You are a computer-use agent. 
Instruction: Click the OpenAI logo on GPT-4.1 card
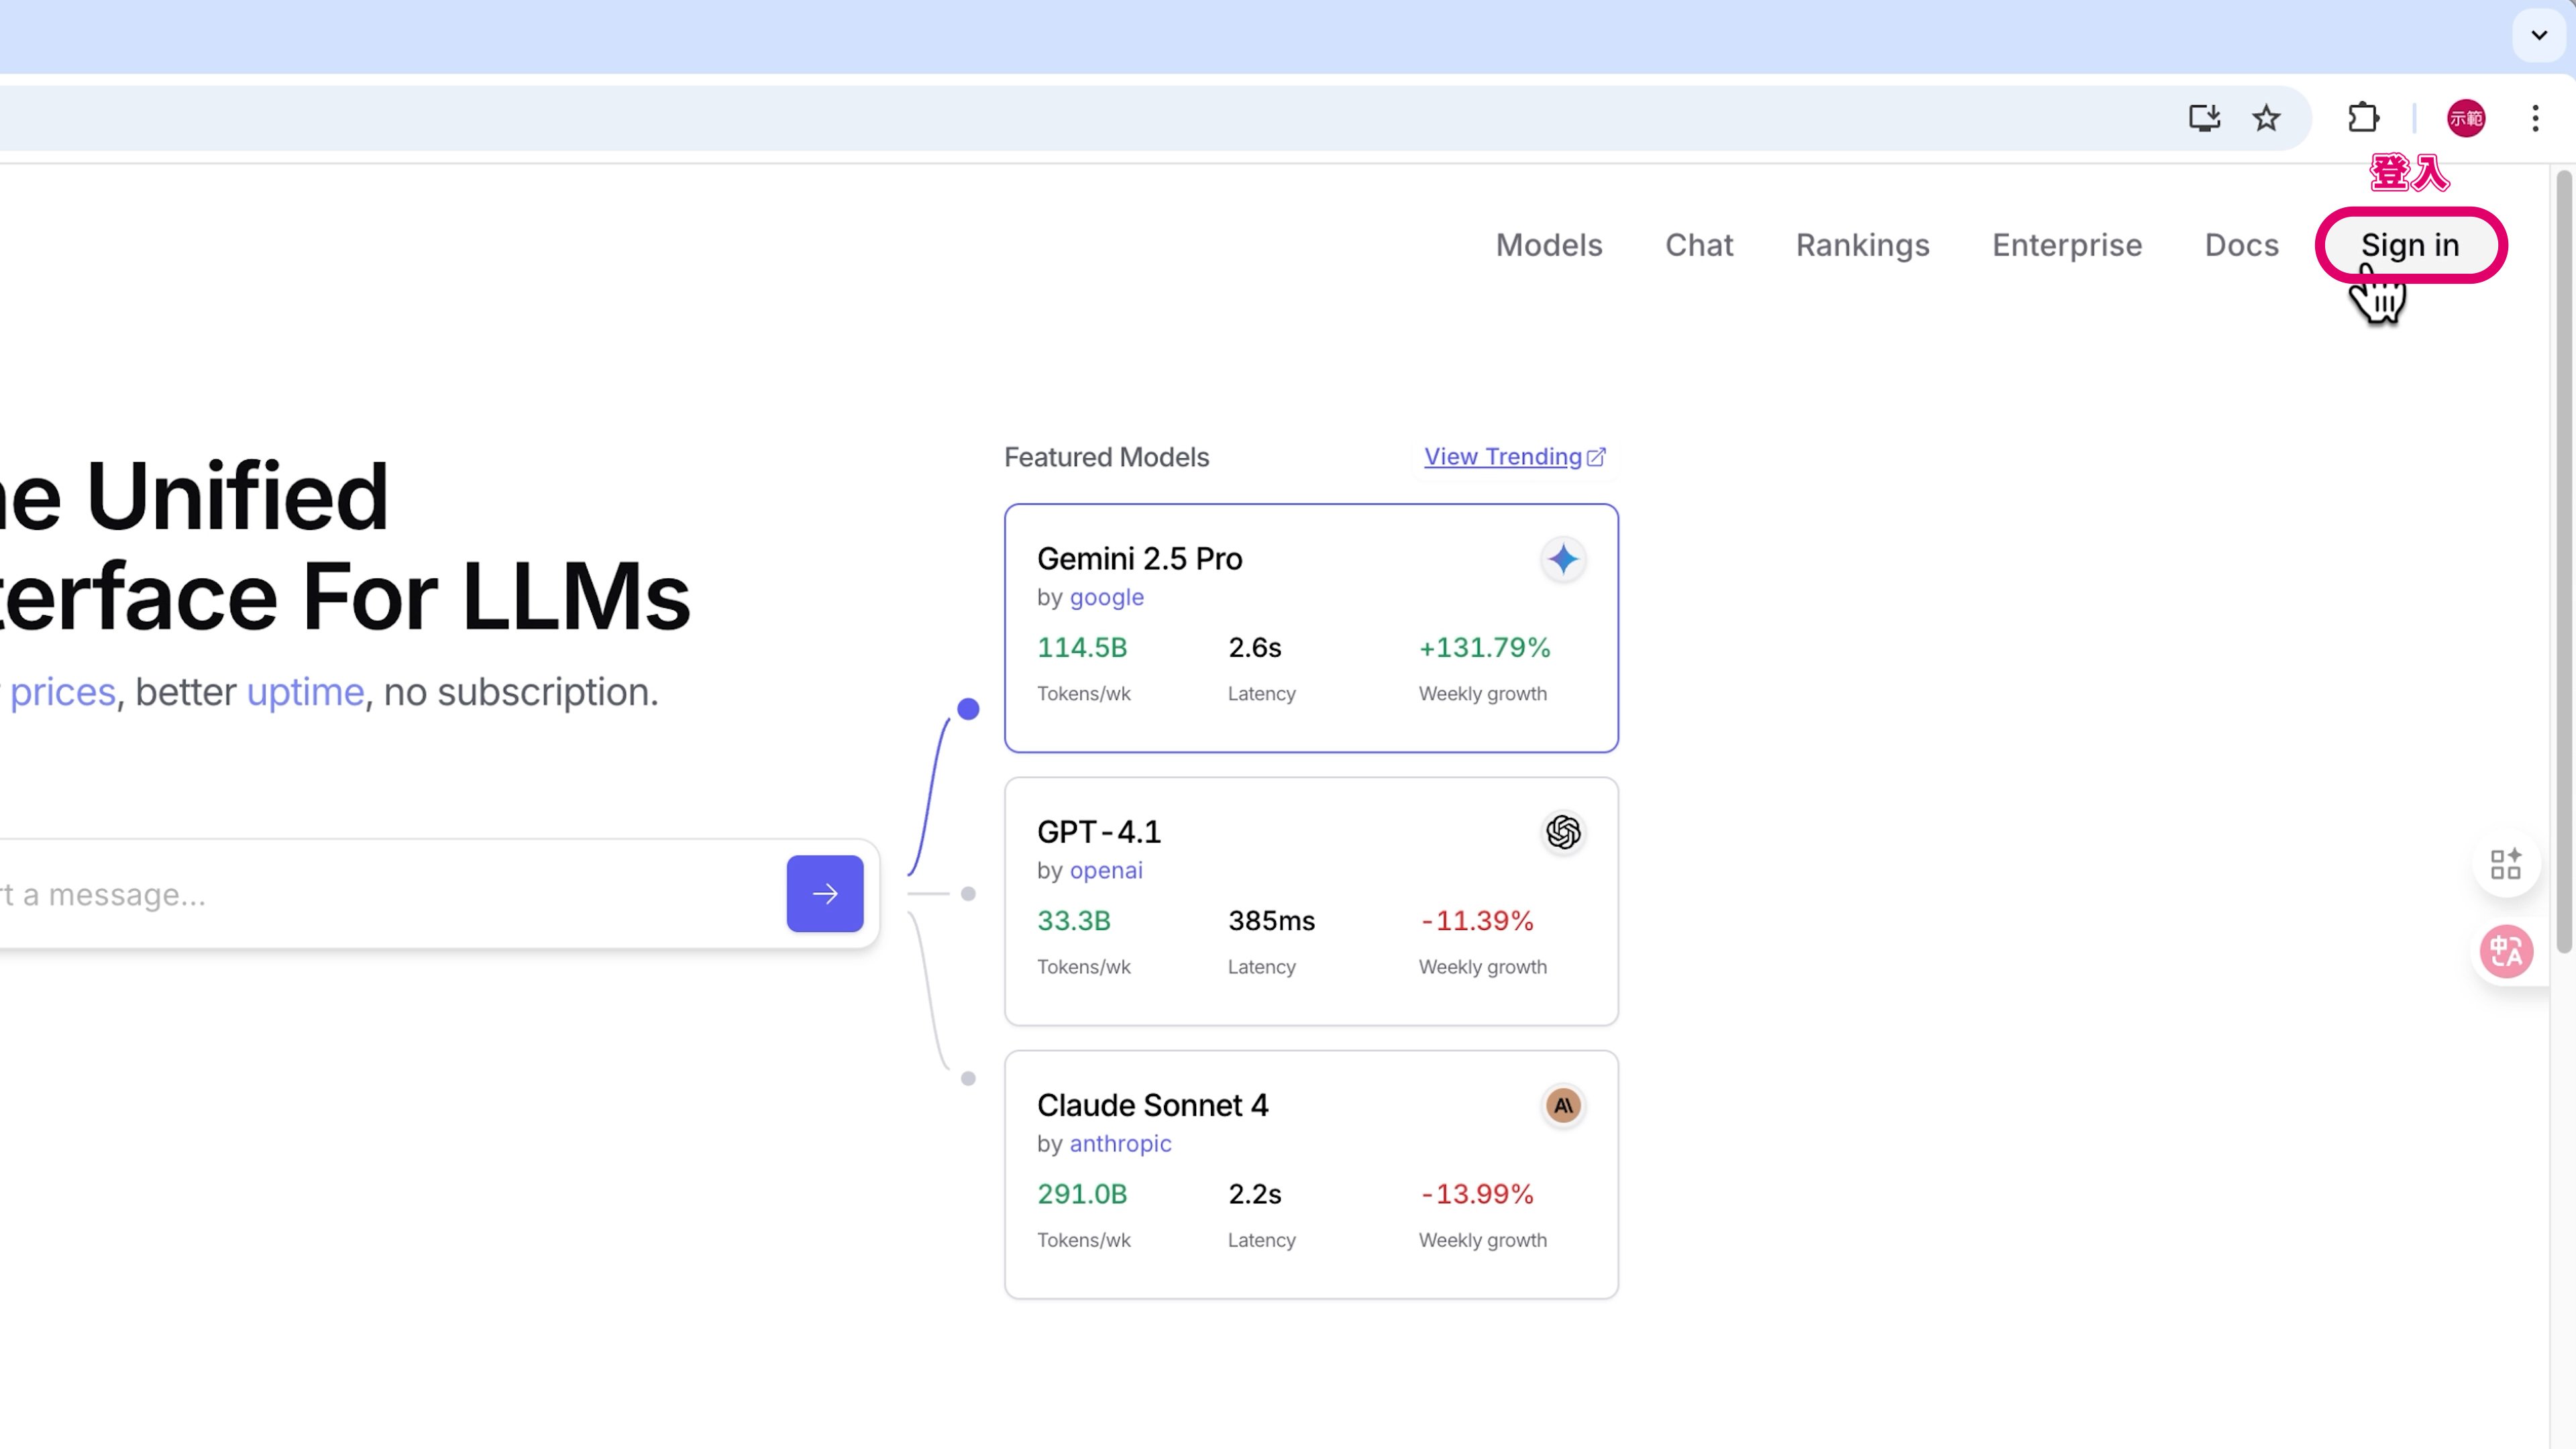pyautogui.click(x=1563, y=832)
